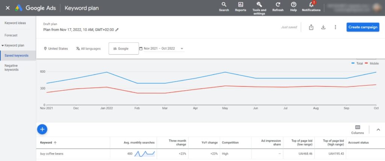Click the Draft plan label
This screenshot has width=385, height=161.
tap(50, 24)
